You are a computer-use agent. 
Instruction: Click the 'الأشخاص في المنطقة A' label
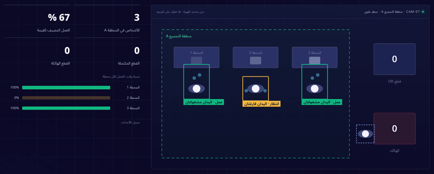pyautogui.click(x=122, y=30)
